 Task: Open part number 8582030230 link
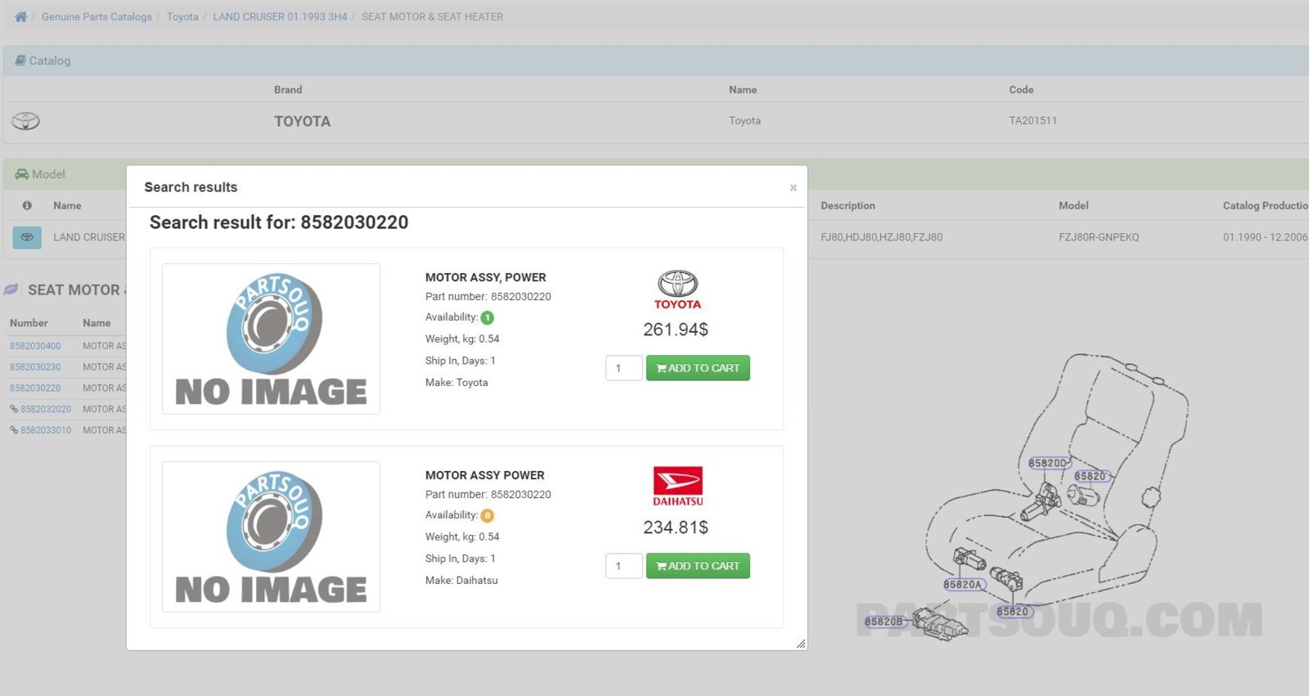[35, 367]
